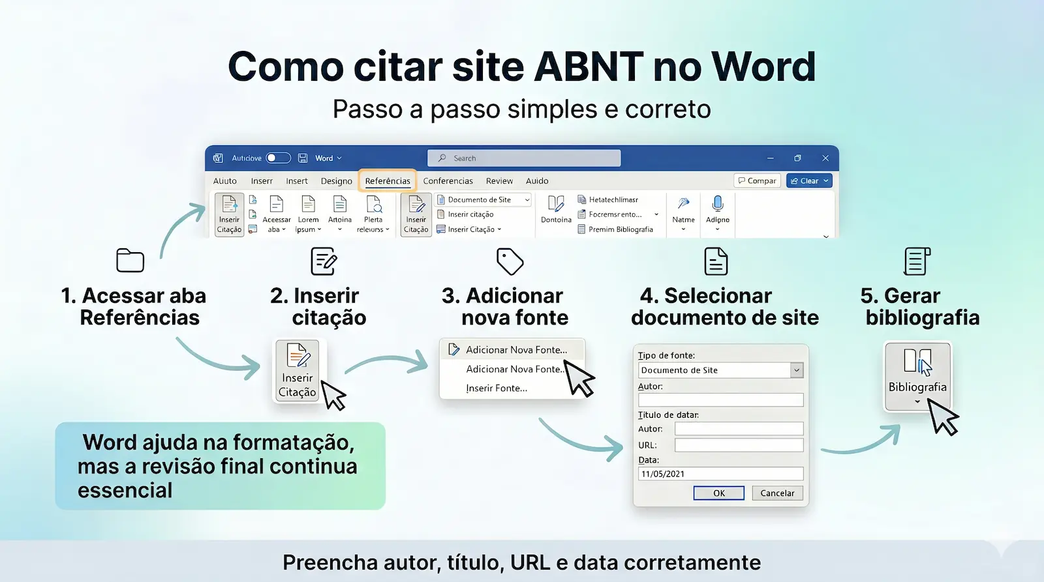Click the Word logo in the title bar
Screen dimensions: 1044x582
[x=218, y=158]
